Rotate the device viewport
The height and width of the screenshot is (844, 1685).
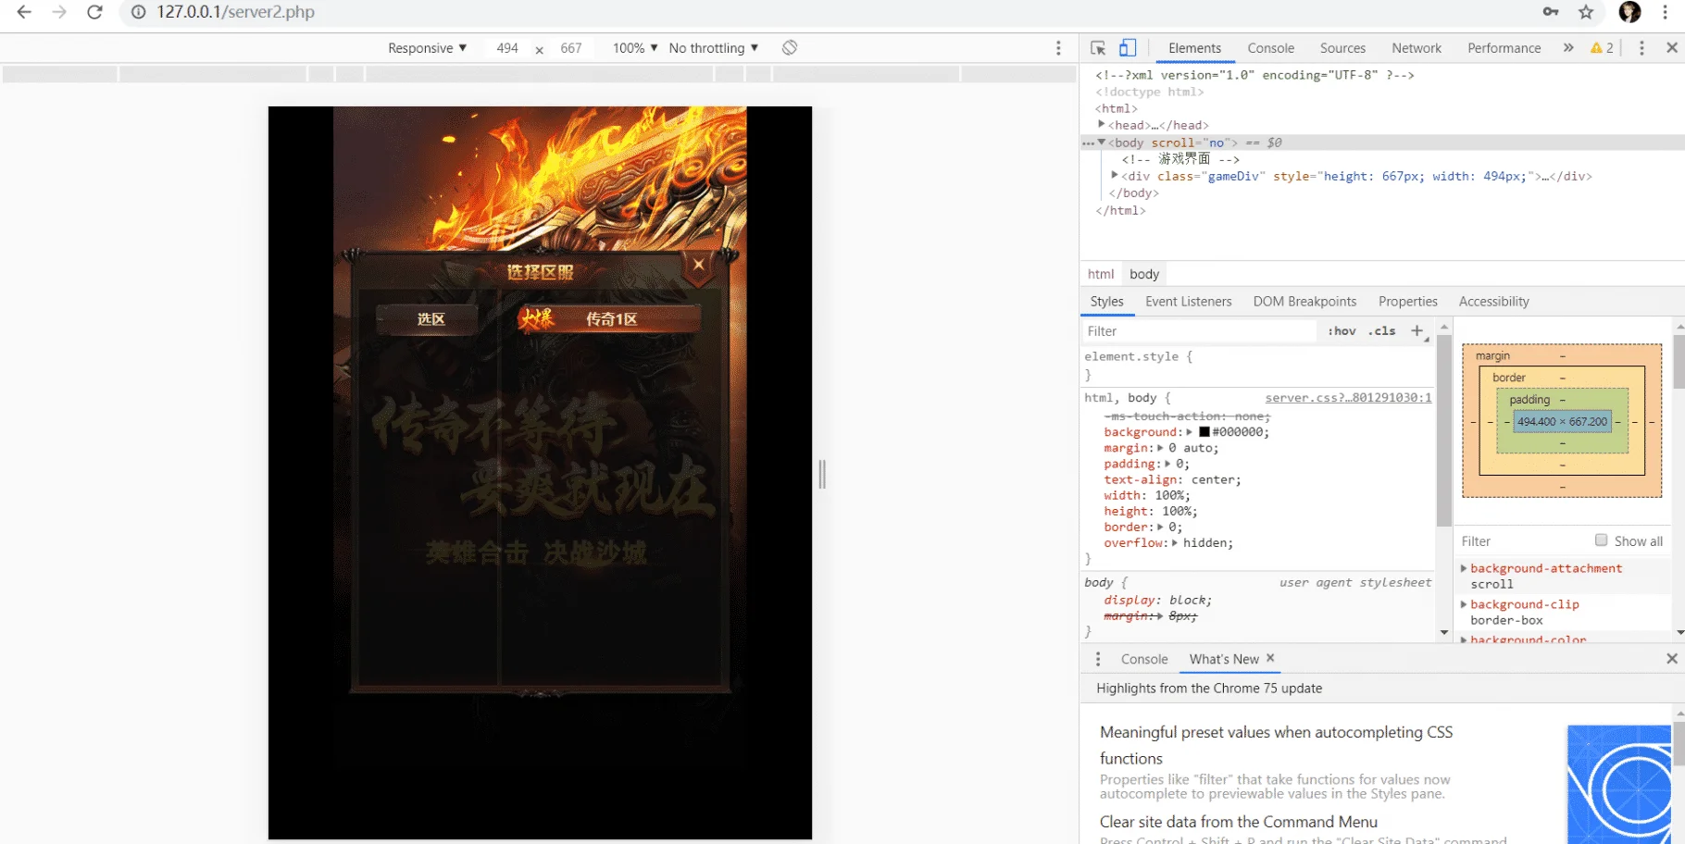pyautogui.click(x=790, y=48)
